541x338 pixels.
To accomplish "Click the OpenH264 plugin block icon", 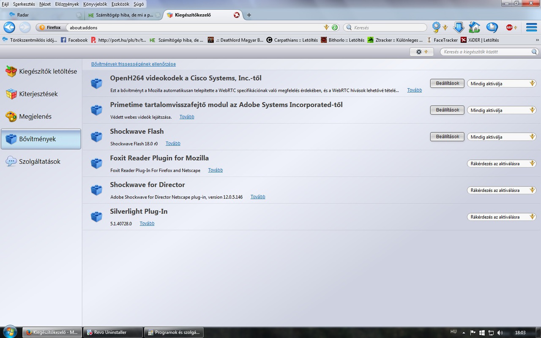I will click(x=96, y=83).
